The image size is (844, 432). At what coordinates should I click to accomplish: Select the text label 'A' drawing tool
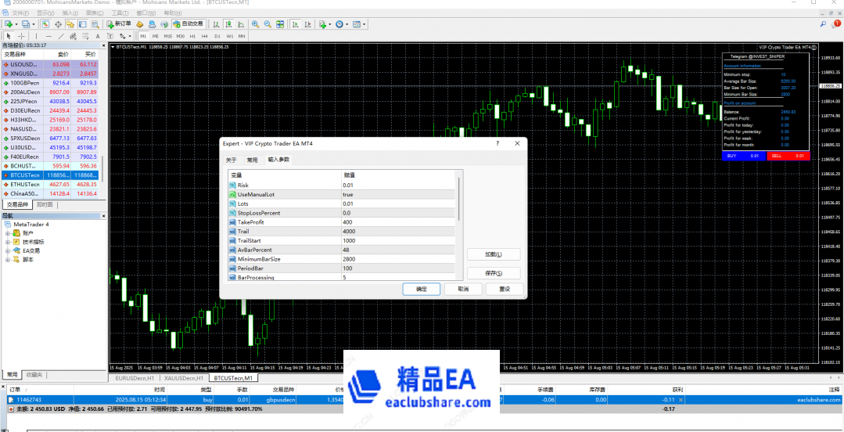pos(98,36)
